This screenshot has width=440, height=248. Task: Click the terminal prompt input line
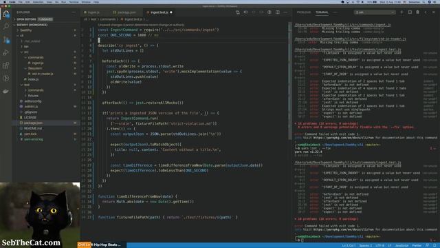click(365, 240)
